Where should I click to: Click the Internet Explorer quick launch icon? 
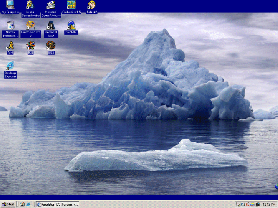pos(28,204)
